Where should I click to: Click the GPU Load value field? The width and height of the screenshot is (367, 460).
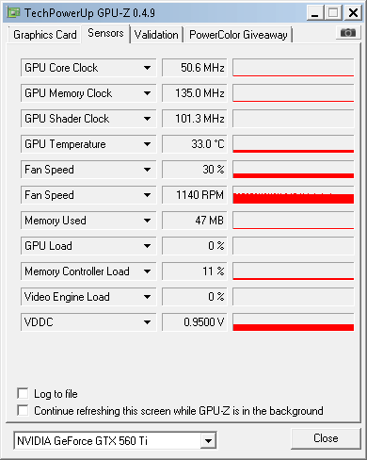point(195,246)
